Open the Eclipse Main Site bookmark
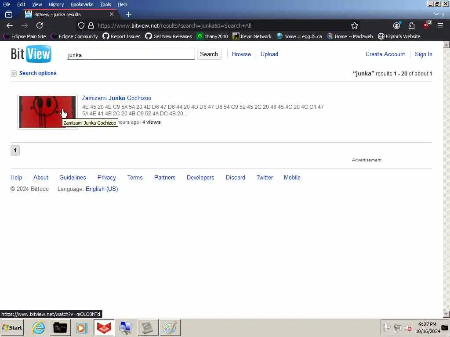 pyautogui.click(x=25, y=36)
